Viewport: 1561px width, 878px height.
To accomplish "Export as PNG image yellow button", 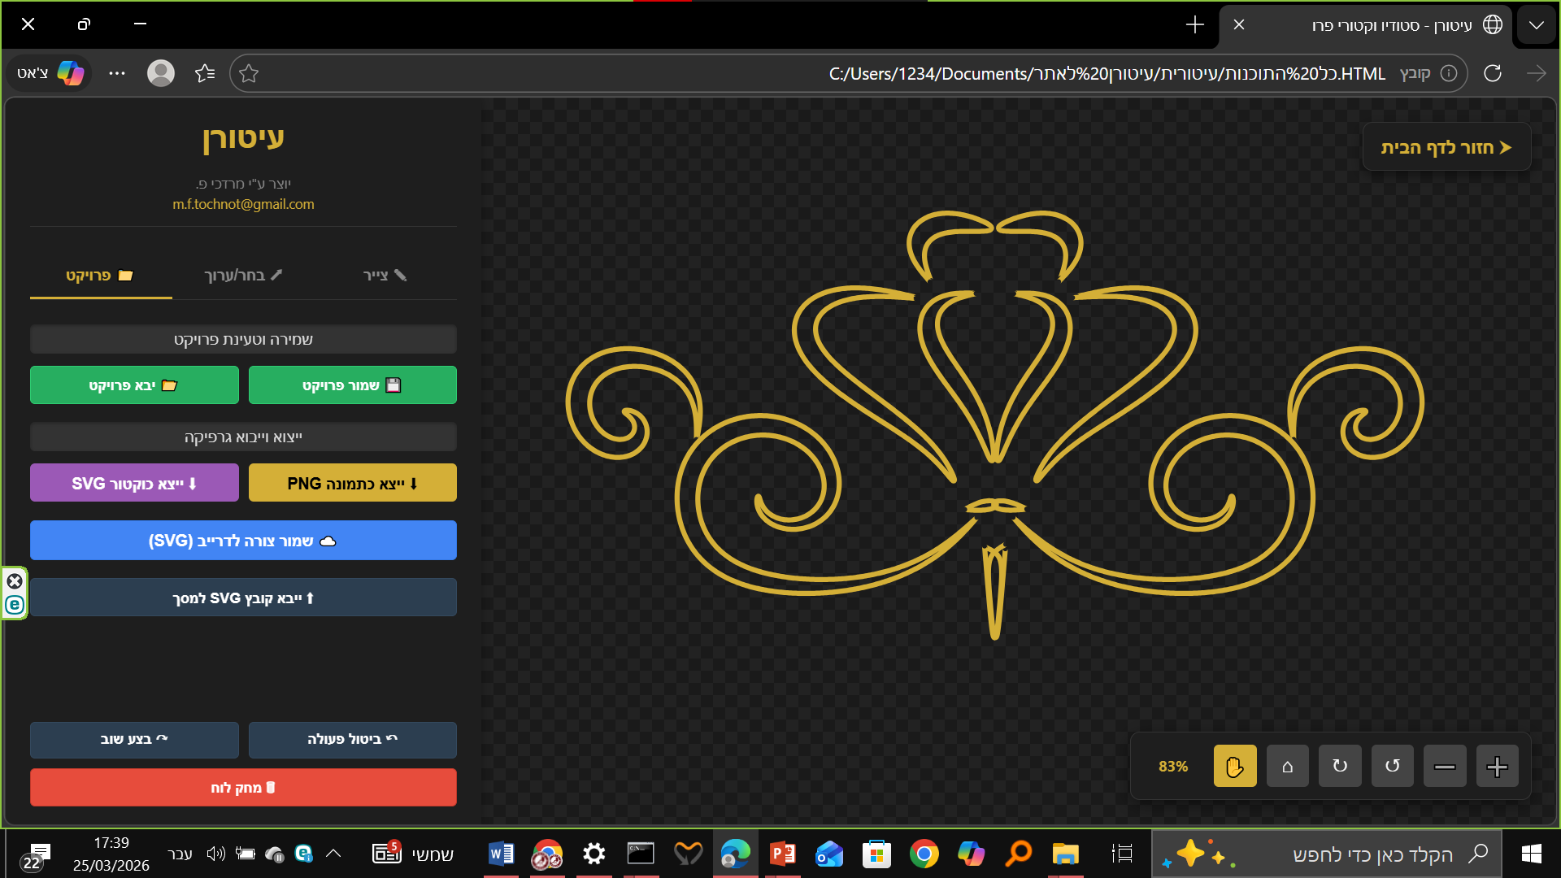I will point(352,484).
